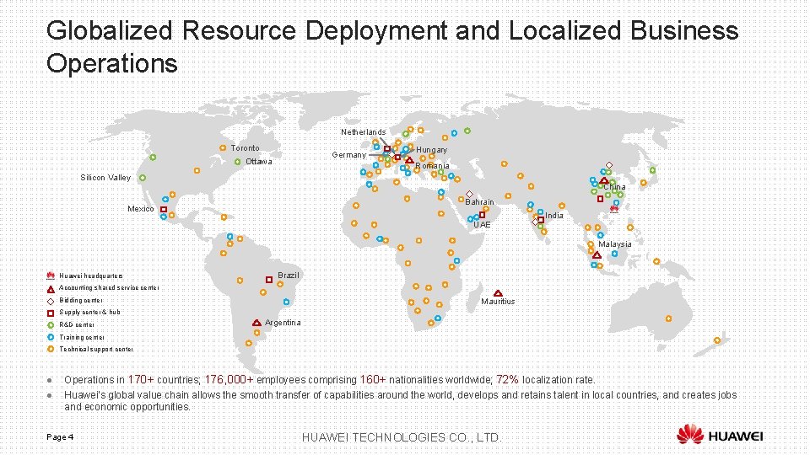Click the 'Technical support center' legend text
Viewport: 810px width, 455px height.
click(96, 349)
